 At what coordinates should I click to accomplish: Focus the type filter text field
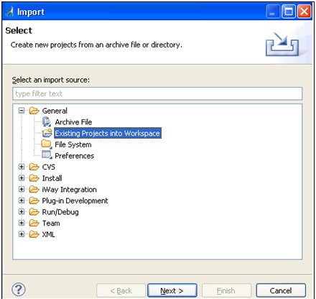[x=157, y=93]
